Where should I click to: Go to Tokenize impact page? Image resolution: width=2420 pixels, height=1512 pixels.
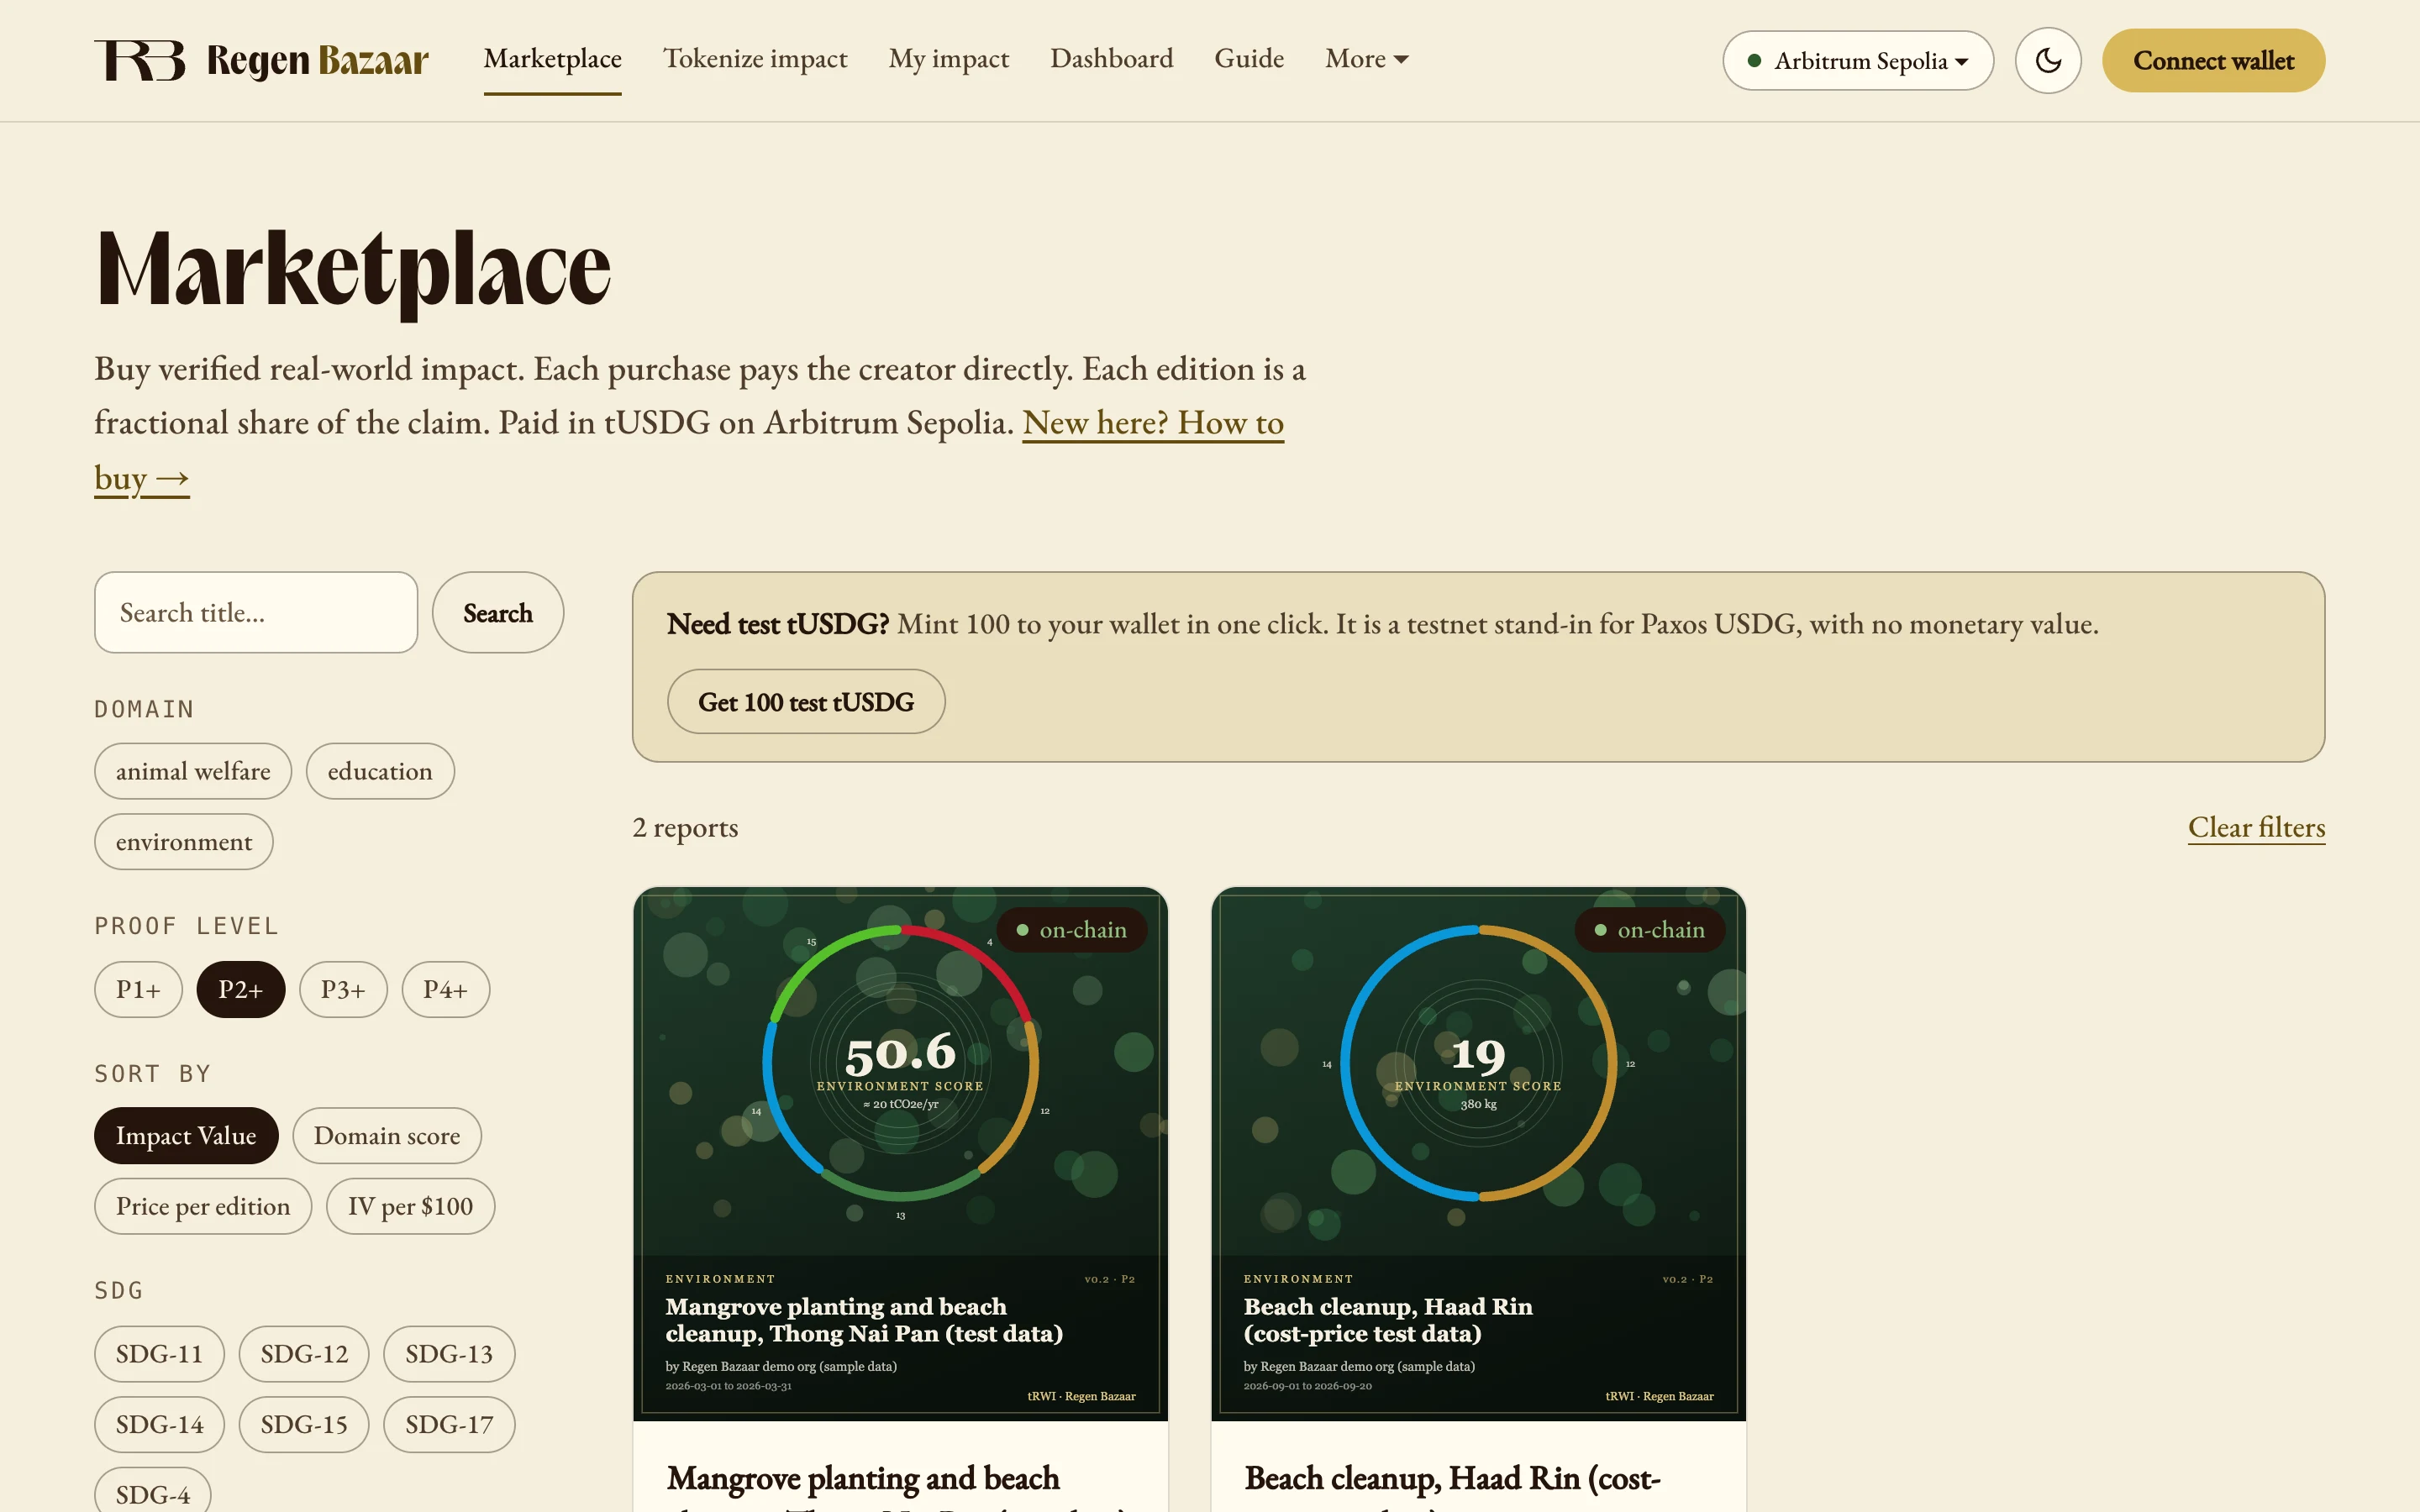(x=755, y=59)
